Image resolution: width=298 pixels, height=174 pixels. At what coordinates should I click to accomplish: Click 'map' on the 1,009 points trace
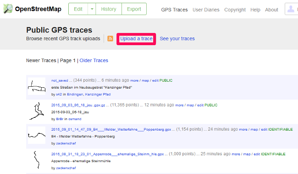pyautogui.click(x=247, y=154)
